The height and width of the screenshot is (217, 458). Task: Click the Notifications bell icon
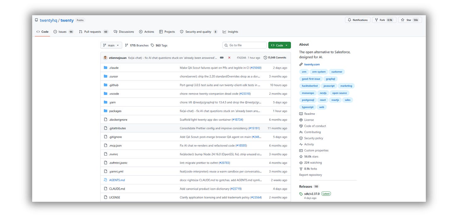coord(349,20)
